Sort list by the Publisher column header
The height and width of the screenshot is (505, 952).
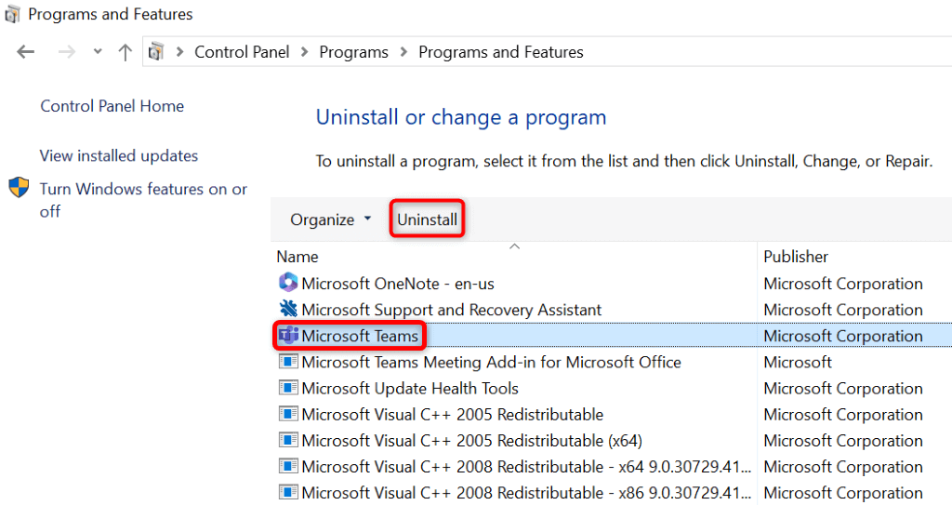pos(796,257)
